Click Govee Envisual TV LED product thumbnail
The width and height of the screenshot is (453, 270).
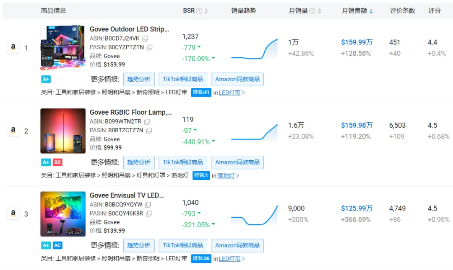pyautogui.click(x=63, y=214)
